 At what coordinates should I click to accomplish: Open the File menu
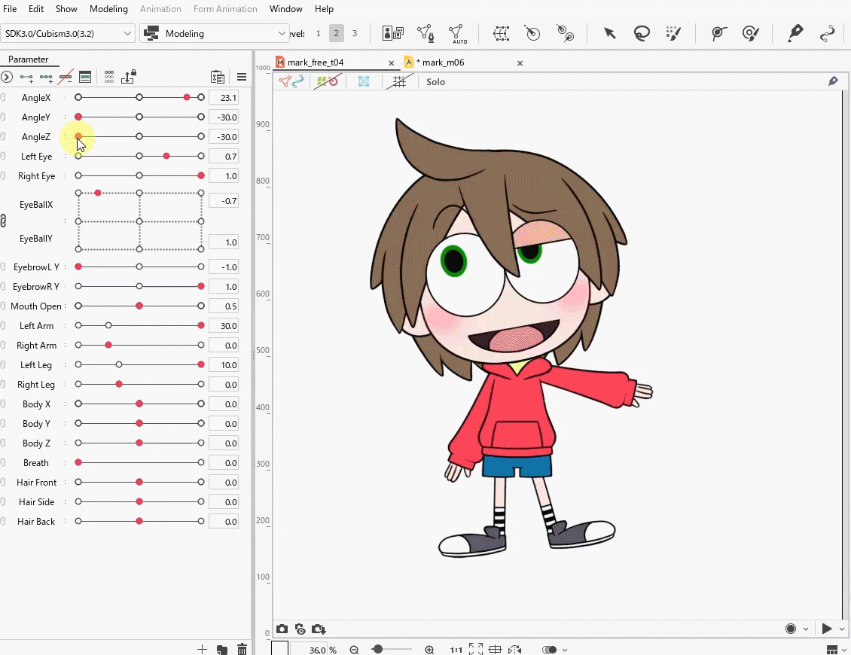[x=10, y=9]
